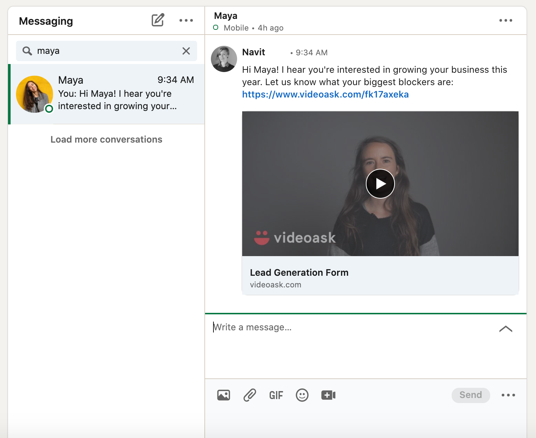The height and width of the screenshot is (438, 536).
Task: Expand the message compose box with the chevron
Action: pyautogui.click(x=506, y=329)
